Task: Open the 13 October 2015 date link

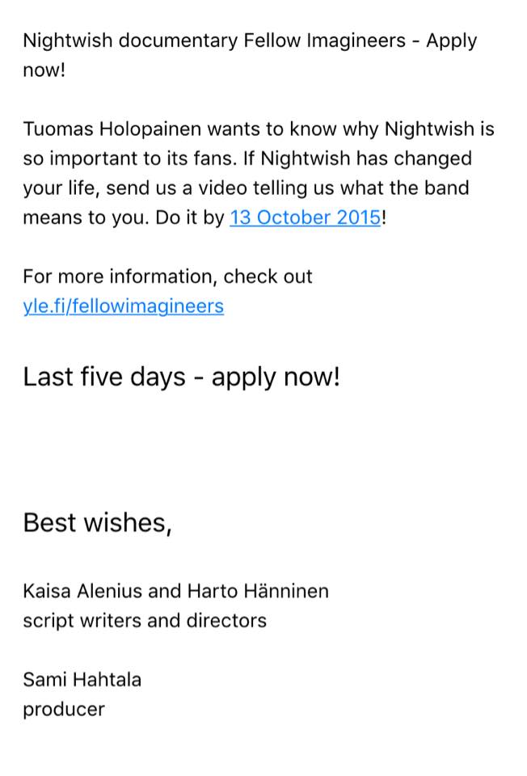Action: tap(306, 217)
